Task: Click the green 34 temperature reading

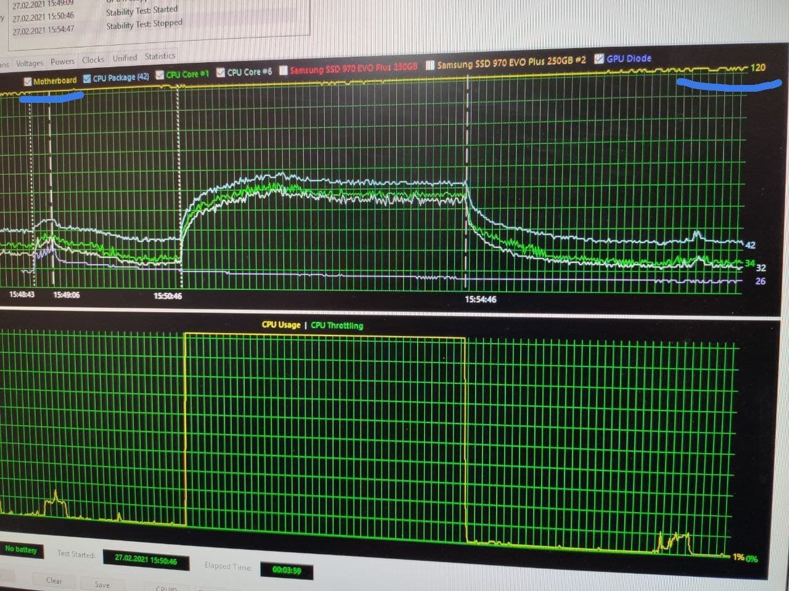Action: pyautogui.click(x=750, y=263)
